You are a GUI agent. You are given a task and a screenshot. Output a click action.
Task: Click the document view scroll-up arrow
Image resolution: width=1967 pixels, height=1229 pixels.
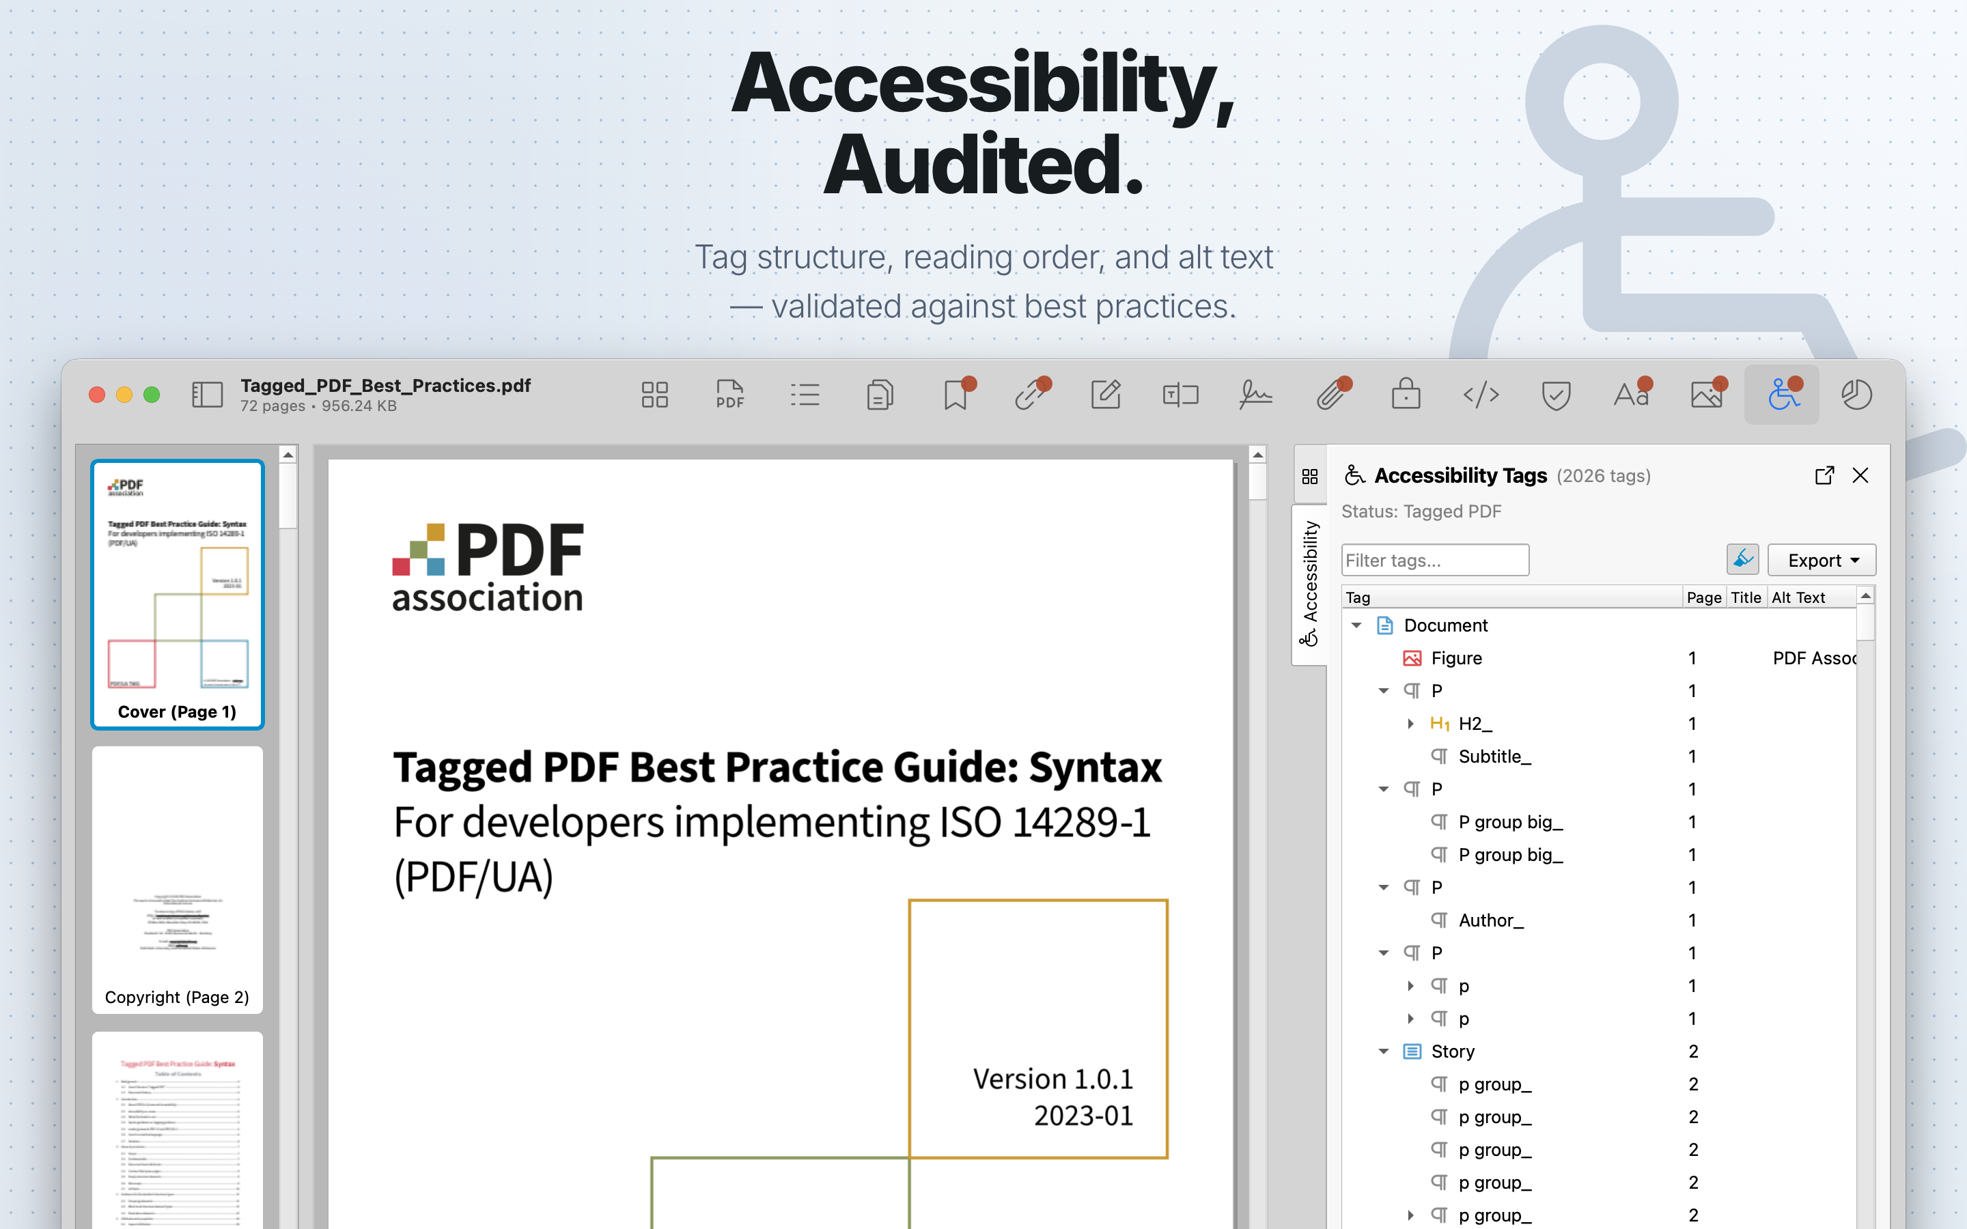pyautogui.click(x=1257, y=455)
